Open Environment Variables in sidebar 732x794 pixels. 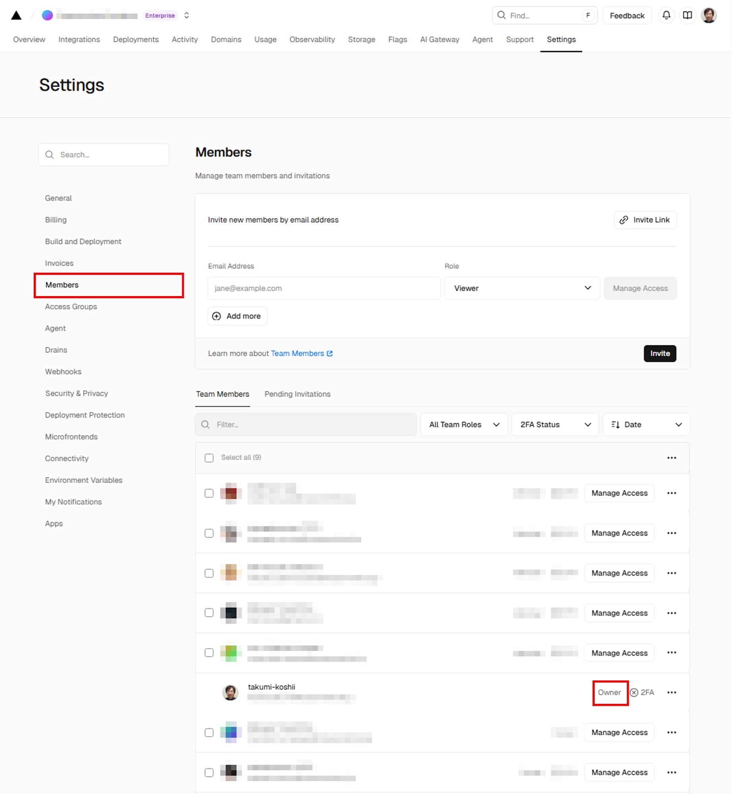(83, 480)
